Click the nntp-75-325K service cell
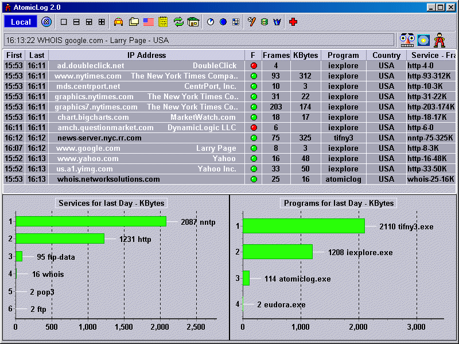 (431, 138)
